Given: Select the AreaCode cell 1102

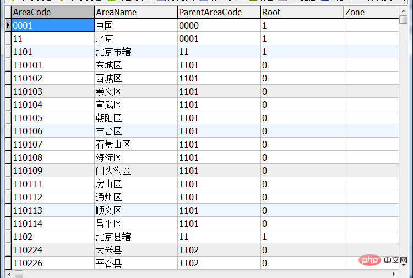Looking at the screenshot, I should [x=53, y=237].
